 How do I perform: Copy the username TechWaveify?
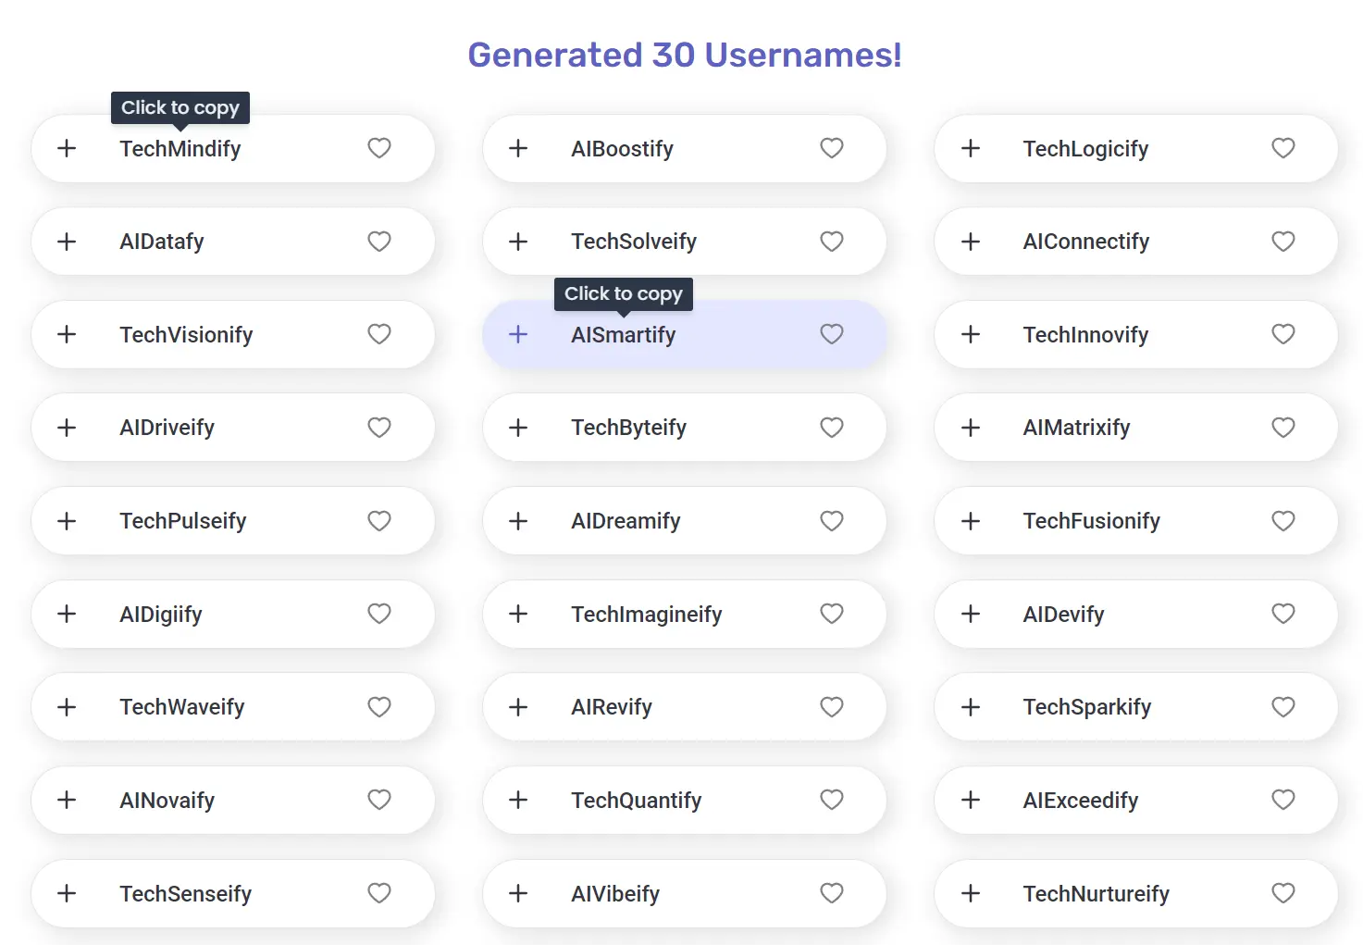181,706
